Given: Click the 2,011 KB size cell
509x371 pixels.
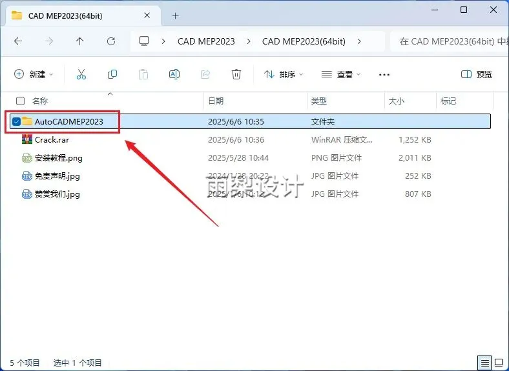Looking at the screenshot, I should point(415,158).
